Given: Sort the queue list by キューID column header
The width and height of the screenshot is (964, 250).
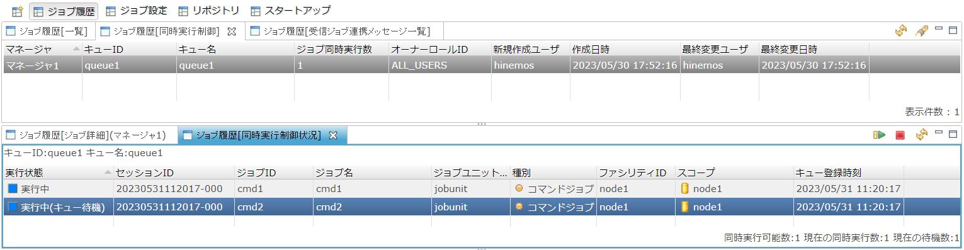Looking at the screenshot, I should 129,49.
